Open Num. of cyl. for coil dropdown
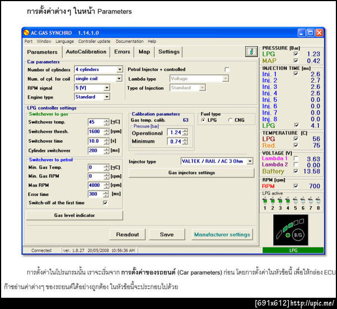Viewport: 337px width, 309px height. pyautogui.click(x=119, y=79)
